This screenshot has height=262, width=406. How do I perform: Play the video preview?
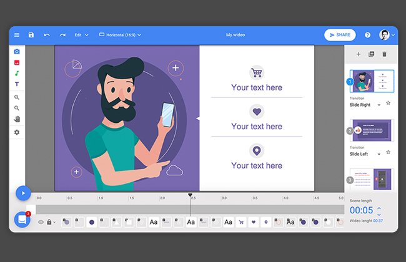click(23, 193)
